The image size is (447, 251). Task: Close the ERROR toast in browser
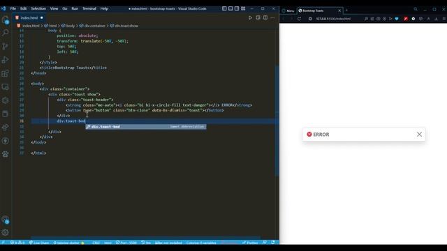click(419, 135)
